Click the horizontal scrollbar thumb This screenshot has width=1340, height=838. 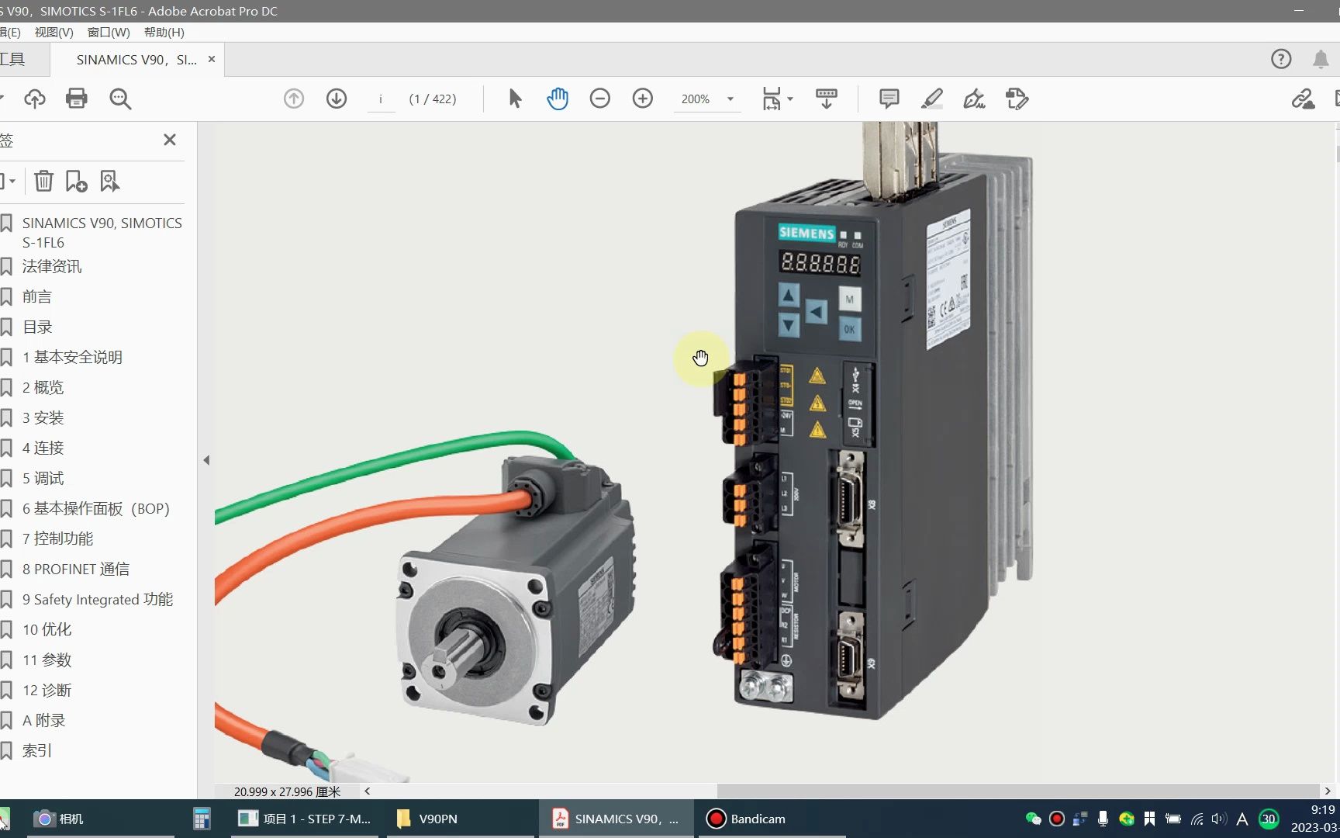pyautogui.click(x=1017, y=791)
